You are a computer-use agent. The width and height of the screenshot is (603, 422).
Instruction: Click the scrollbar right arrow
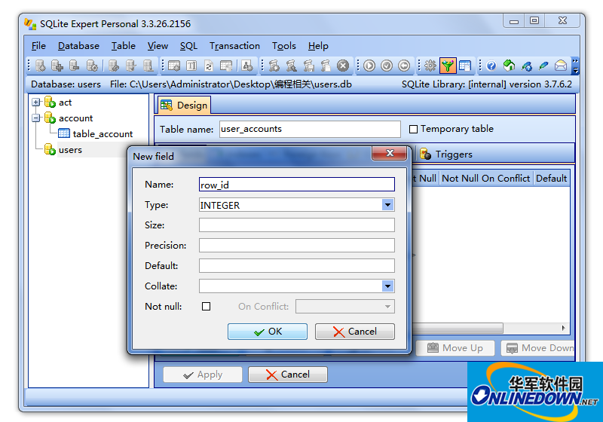coord(563,329)
